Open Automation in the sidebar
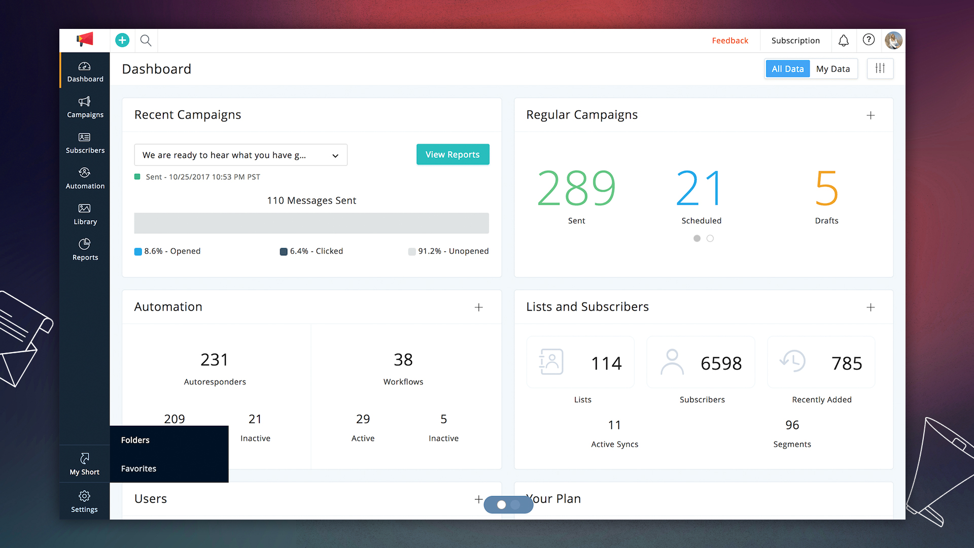Screen dimensions: 974x548 coord(85,179)
